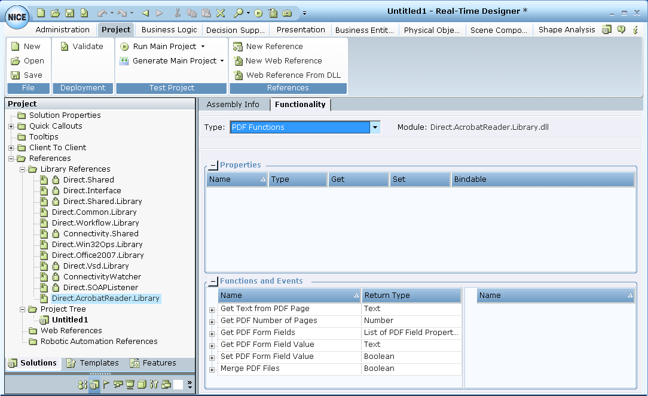The image size is (648, 396).
Task: Expand the Quick Callouts tree node
Action: pyautogui.click(x=11, y=126)
